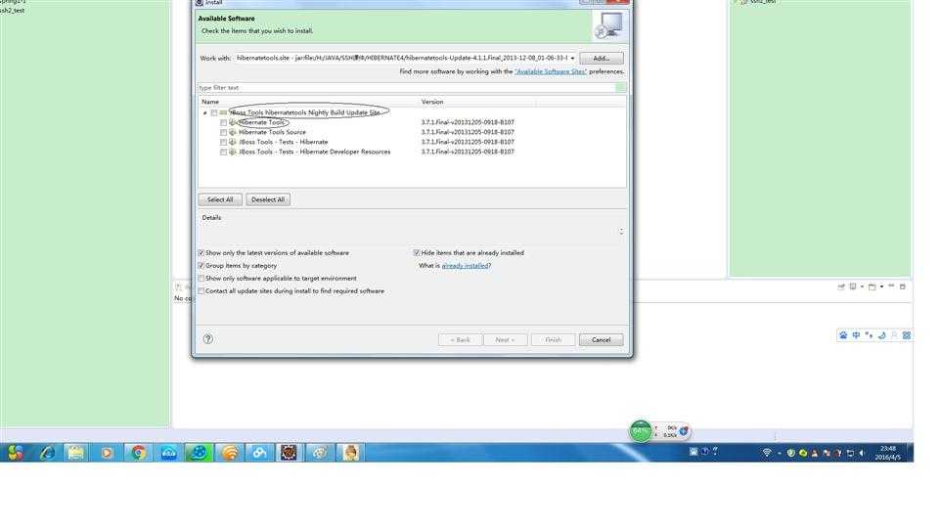
Task: Check the JBoss Tools - Tests - Hibernate checkbox
Action: tap(223, 142)
